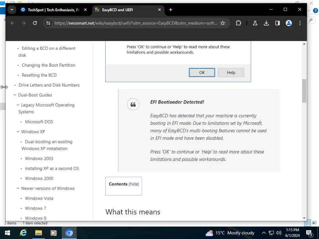Open the media player taskbar icon
This screenshot has height=239, width=319.
click(54, 233)
